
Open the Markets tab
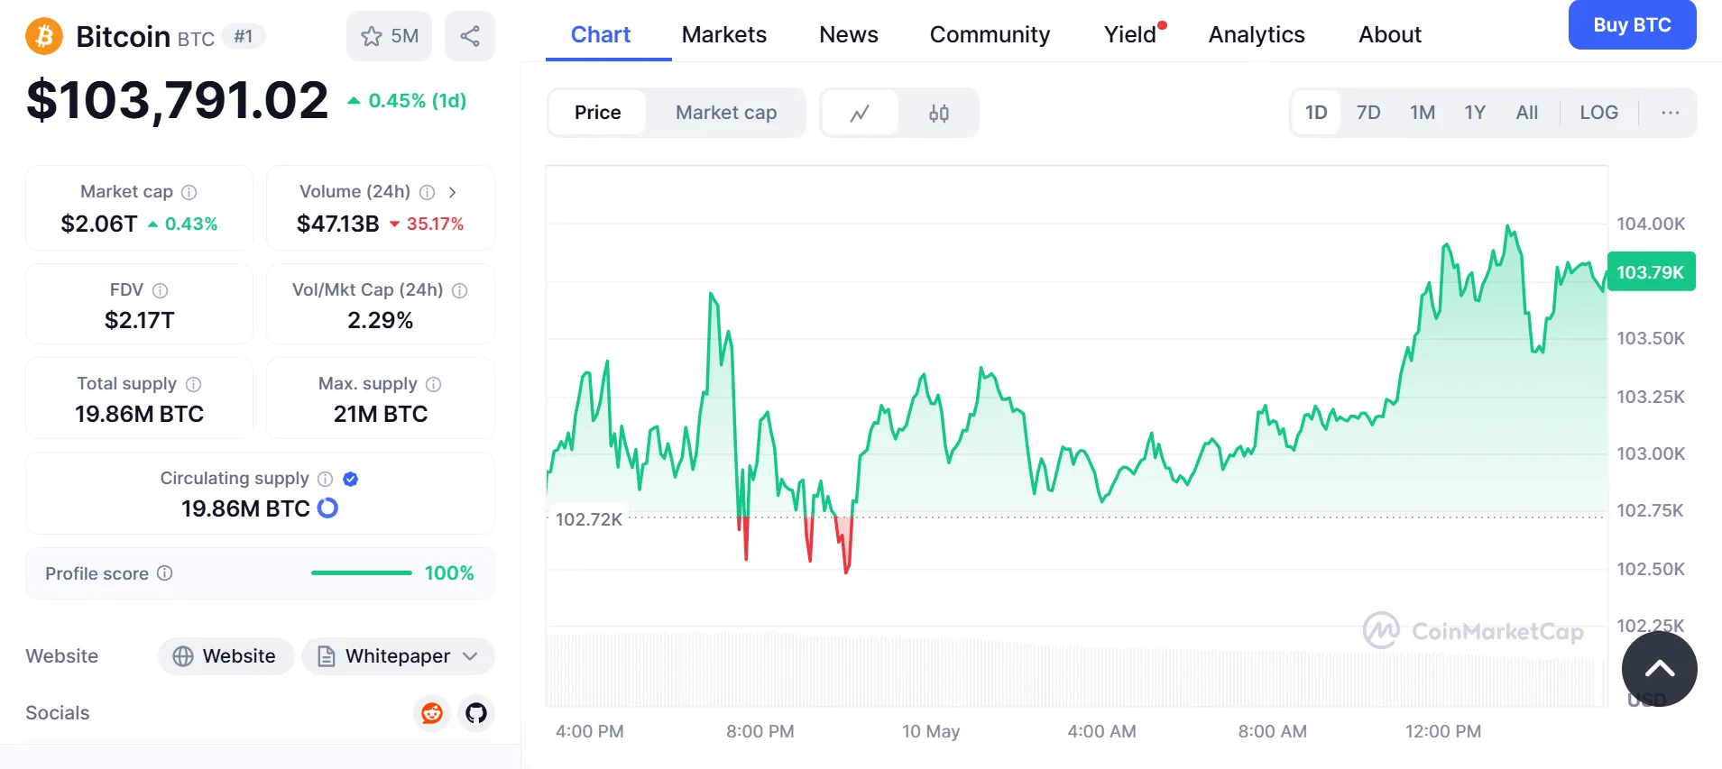click(724, 35)
